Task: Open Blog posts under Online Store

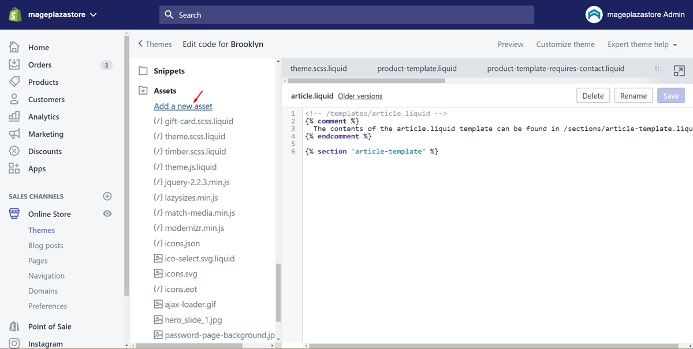Action: [x=46, y=245]
